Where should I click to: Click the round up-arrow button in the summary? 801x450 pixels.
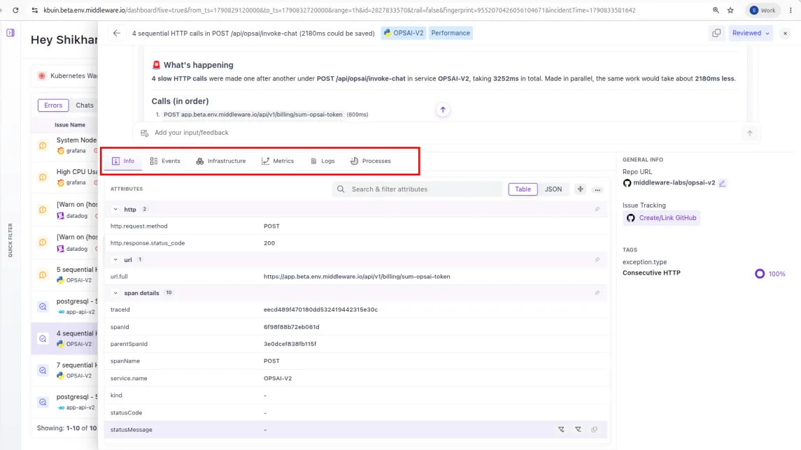[443, 110]
